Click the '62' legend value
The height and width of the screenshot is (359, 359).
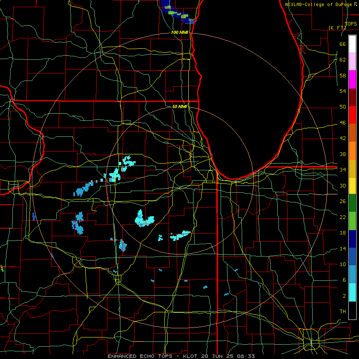[343, 60]
